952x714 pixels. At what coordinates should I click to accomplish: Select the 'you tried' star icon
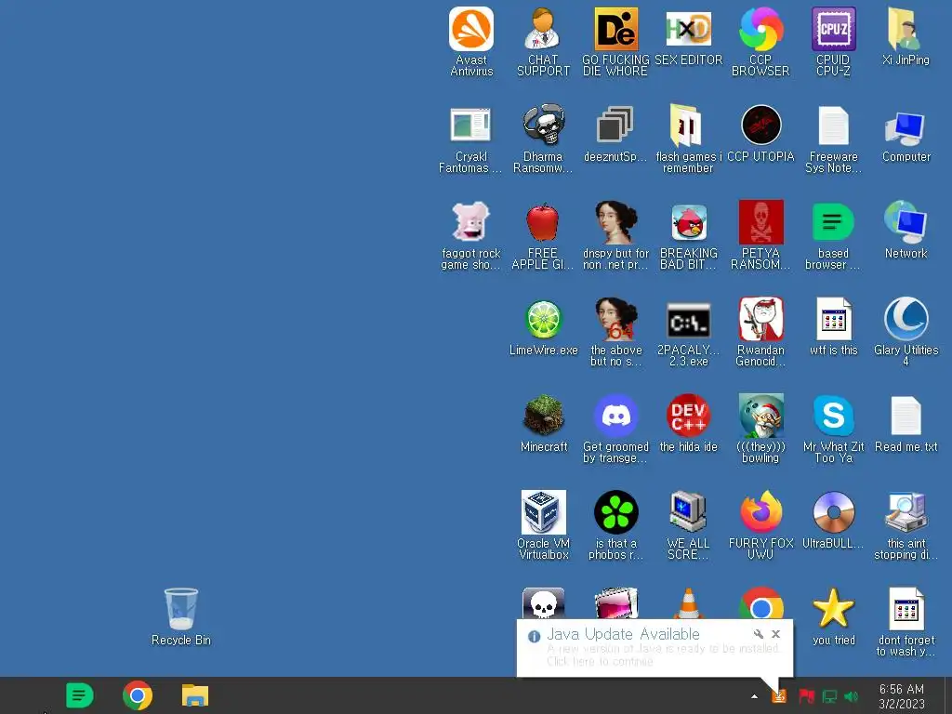tap(833, 617)
